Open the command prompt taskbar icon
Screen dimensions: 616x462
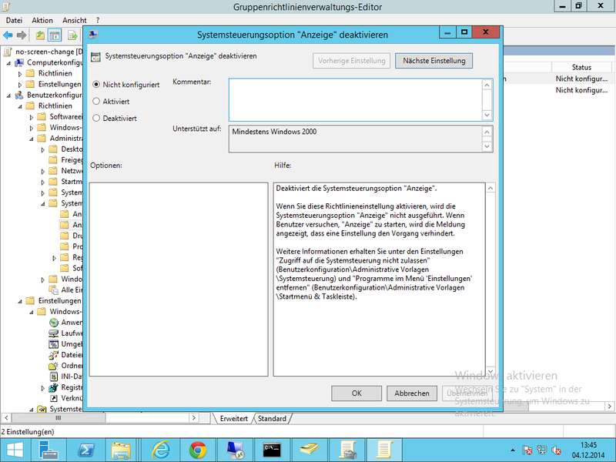point(273,449)
